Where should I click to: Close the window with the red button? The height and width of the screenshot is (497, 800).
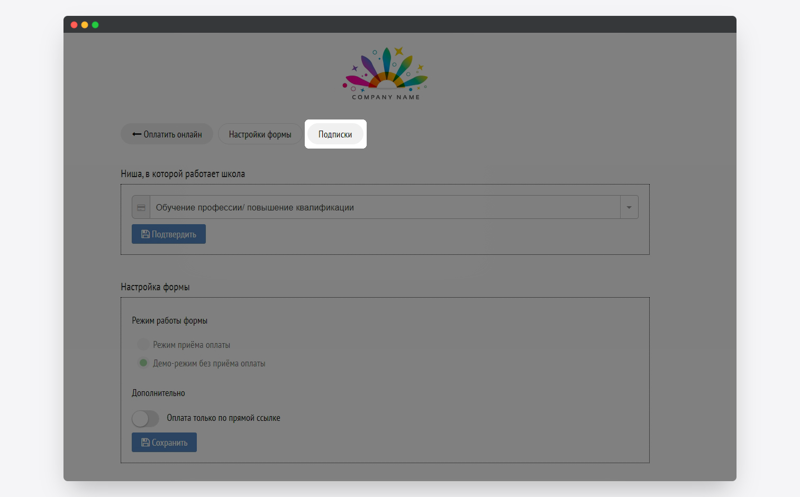(x=74, y=25)
